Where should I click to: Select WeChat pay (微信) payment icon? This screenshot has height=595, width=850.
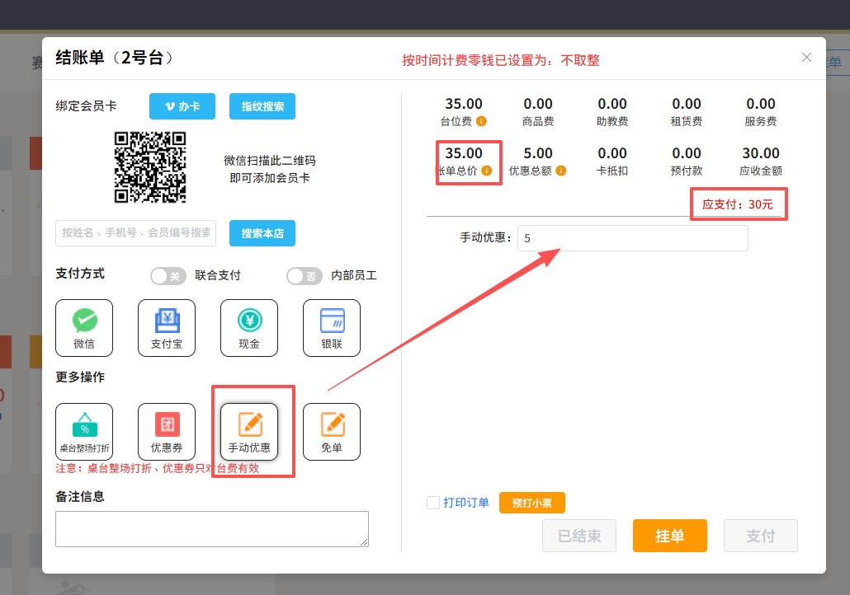84,327
